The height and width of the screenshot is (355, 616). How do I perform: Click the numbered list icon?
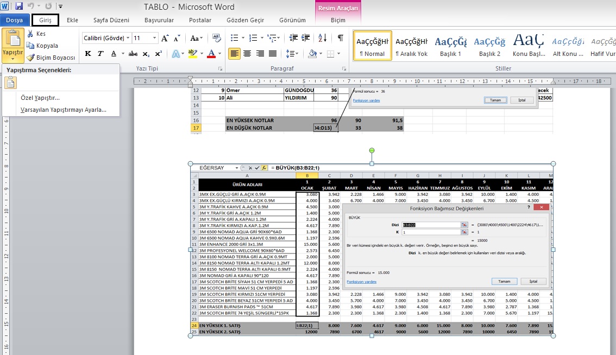253,37
